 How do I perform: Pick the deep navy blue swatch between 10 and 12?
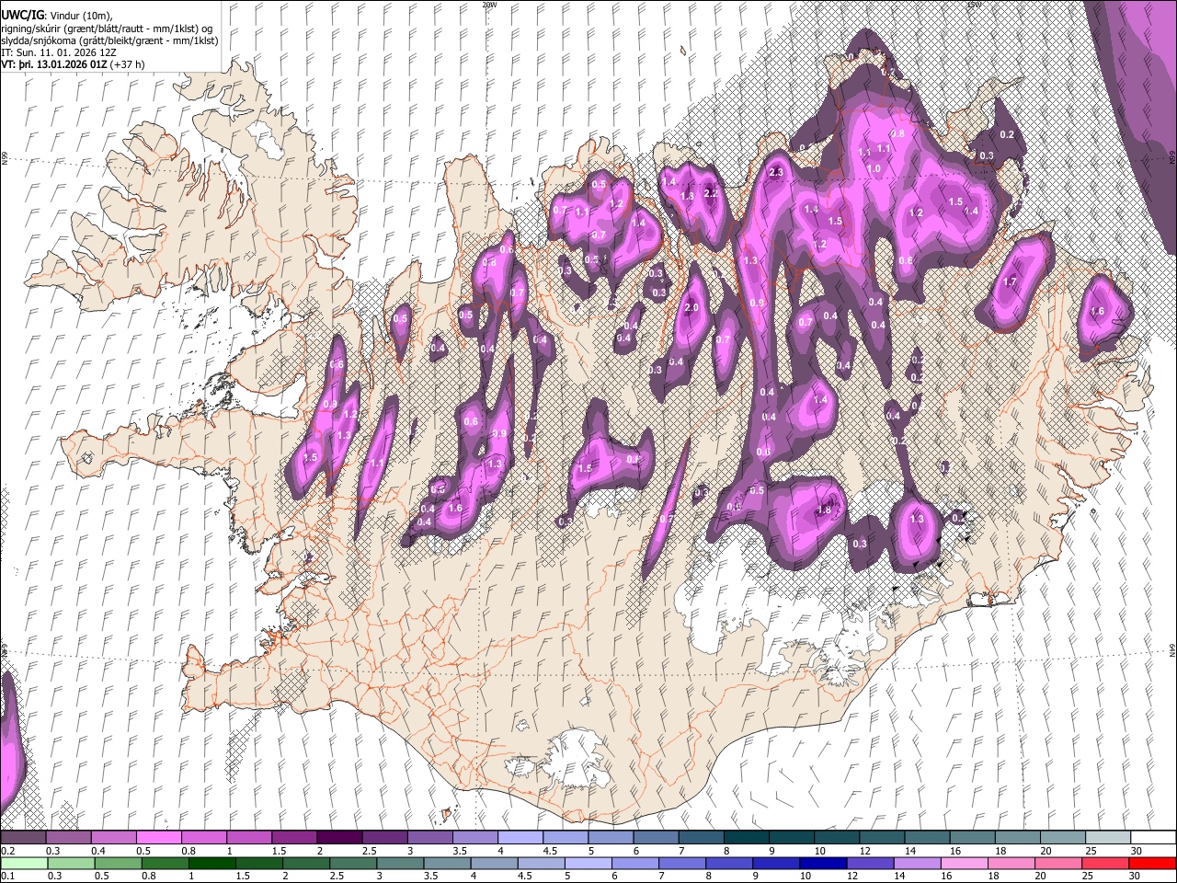click(x=823, y=863)
